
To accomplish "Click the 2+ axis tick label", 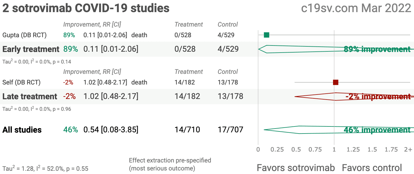I will 408,149.
